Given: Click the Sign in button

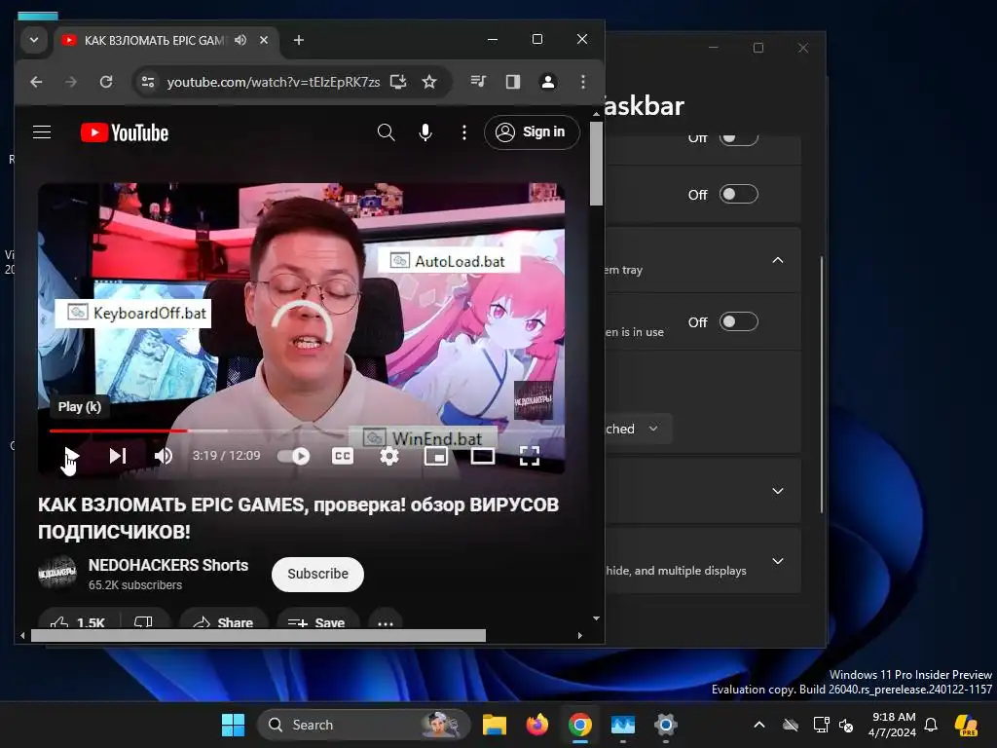Looking at the screenshot, I should [x=532, y=132].
